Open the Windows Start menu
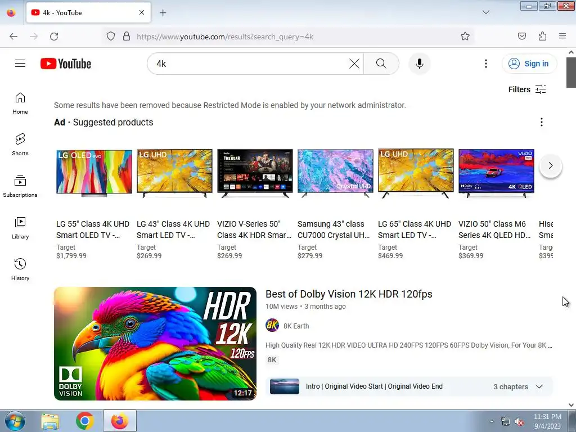This screenshot has height=432, width=576. click(x=15, y=421)
